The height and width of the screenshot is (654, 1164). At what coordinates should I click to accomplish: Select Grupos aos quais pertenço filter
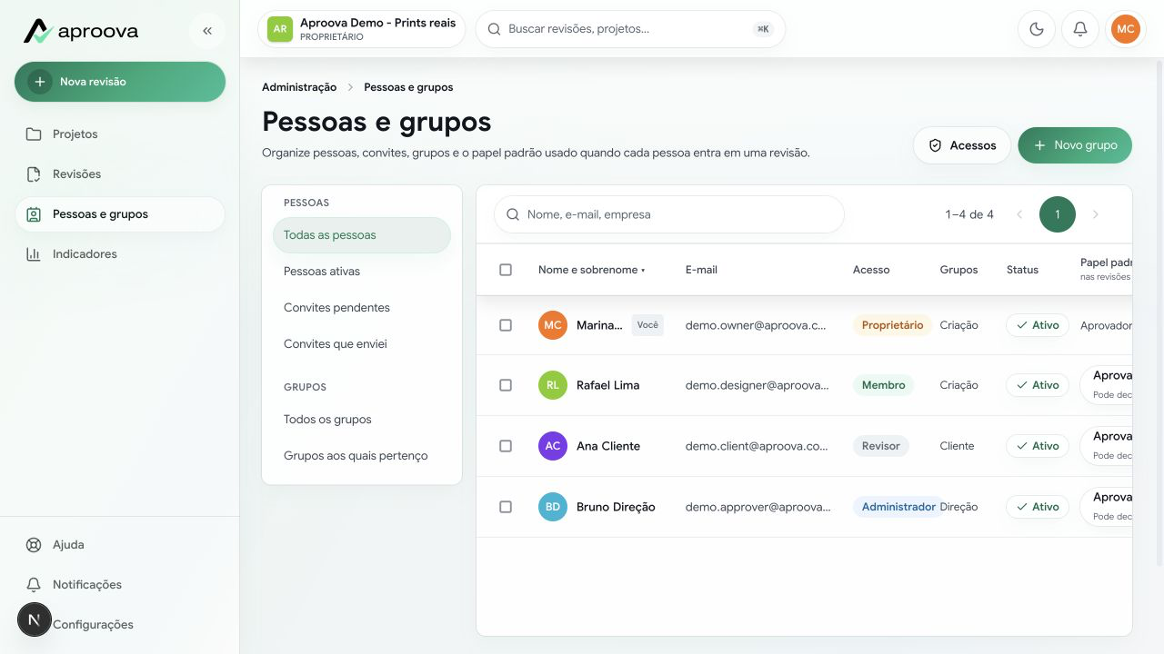pos(362,456)
